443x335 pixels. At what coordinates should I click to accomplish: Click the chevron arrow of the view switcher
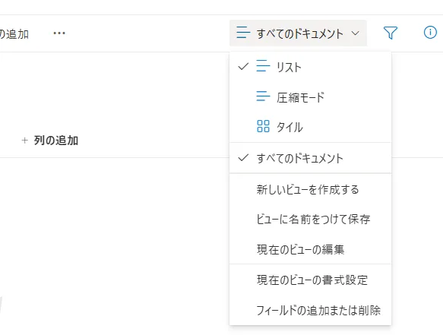tap(355, 33)
